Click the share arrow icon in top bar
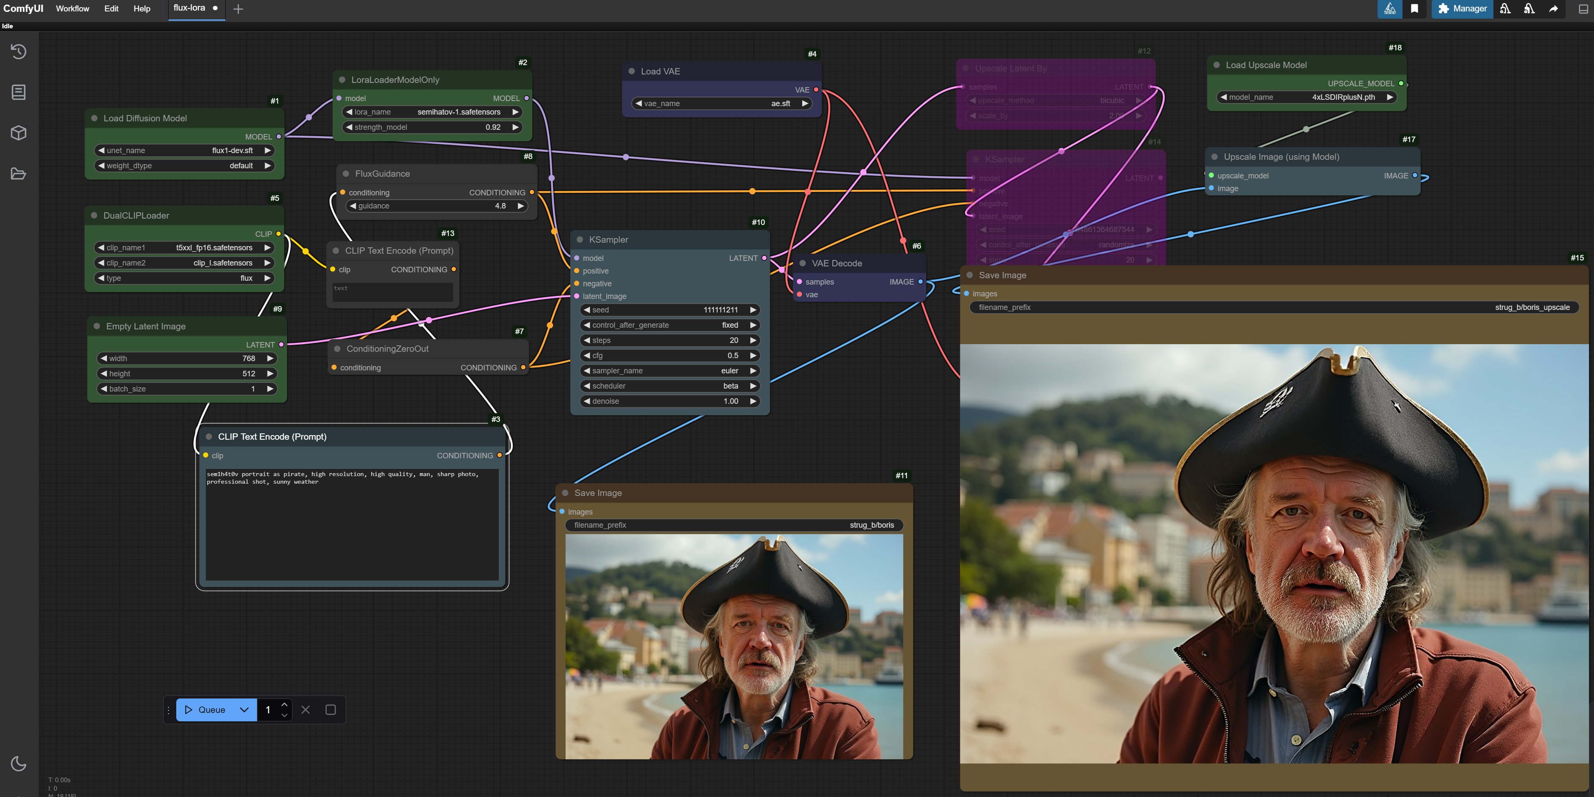The width and height of the screenshot is (1594, 797). pyautogui.click(x=1553, y=8)
